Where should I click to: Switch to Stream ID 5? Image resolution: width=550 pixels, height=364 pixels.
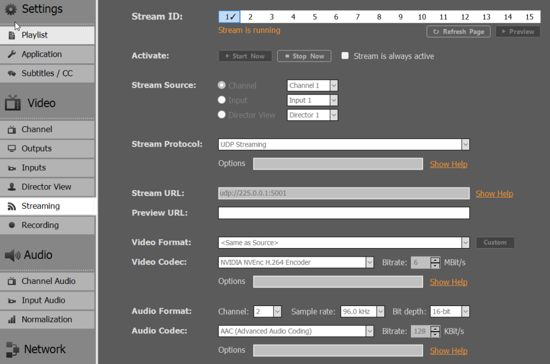[314, 17]
